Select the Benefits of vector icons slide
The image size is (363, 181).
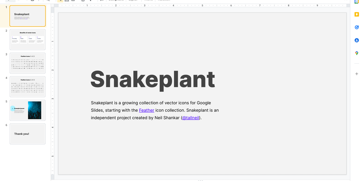pos(28,39)
